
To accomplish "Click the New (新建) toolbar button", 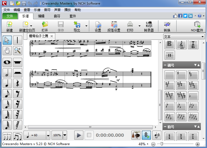I will (10, 26).
